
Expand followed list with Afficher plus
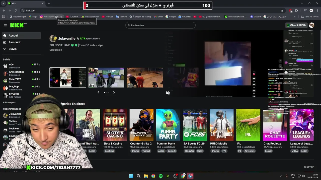tap(9, 102)
